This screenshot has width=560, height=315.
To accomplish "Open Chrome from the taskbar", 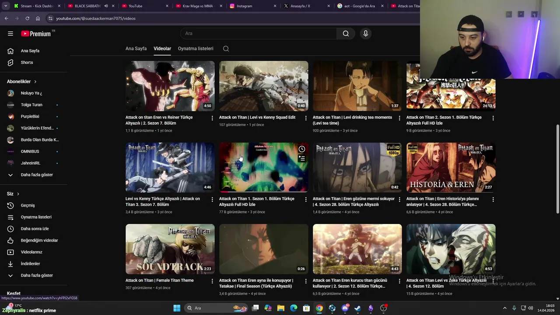I will coord(319,308).
